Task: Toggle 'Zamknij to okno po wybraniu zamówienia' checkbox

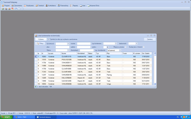Action: tap(49, 39)
